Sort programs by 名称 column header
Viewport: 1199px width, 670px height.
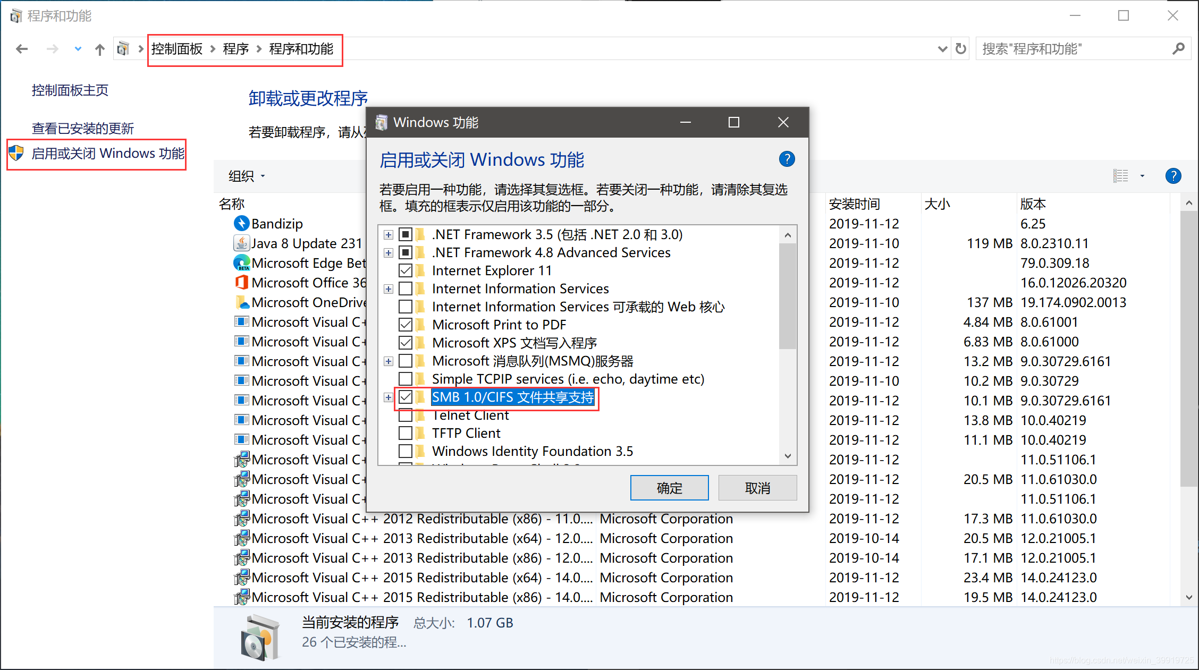click(232, 204)
